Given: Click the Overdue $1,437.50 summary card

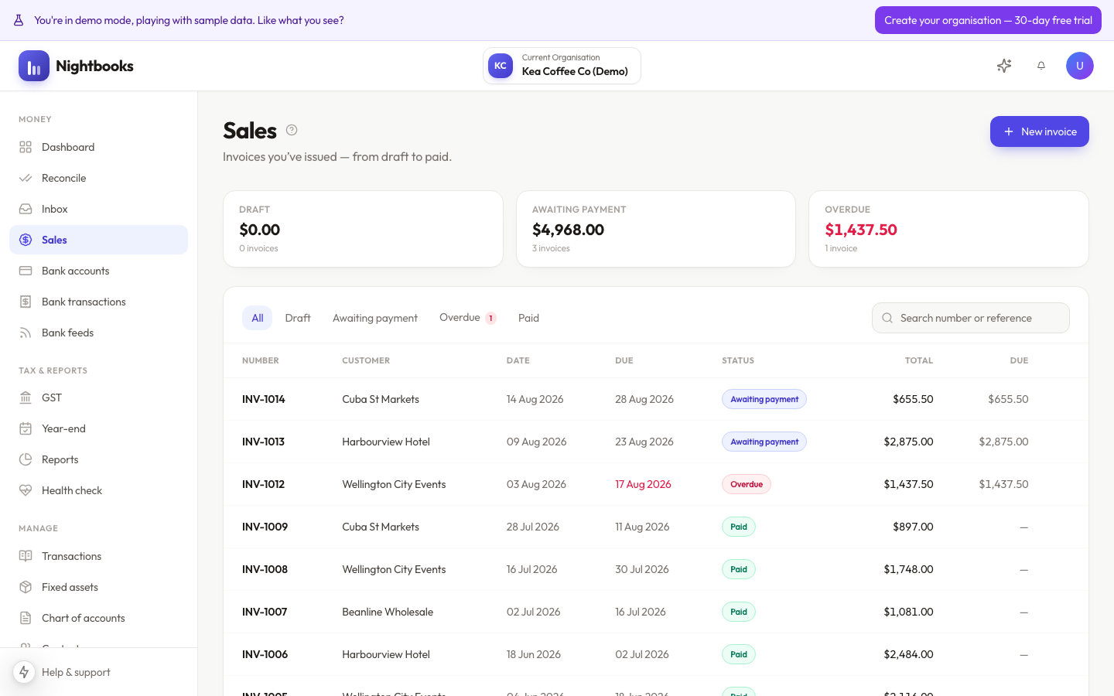Looking at the screenshot, I should pos(948,229).
